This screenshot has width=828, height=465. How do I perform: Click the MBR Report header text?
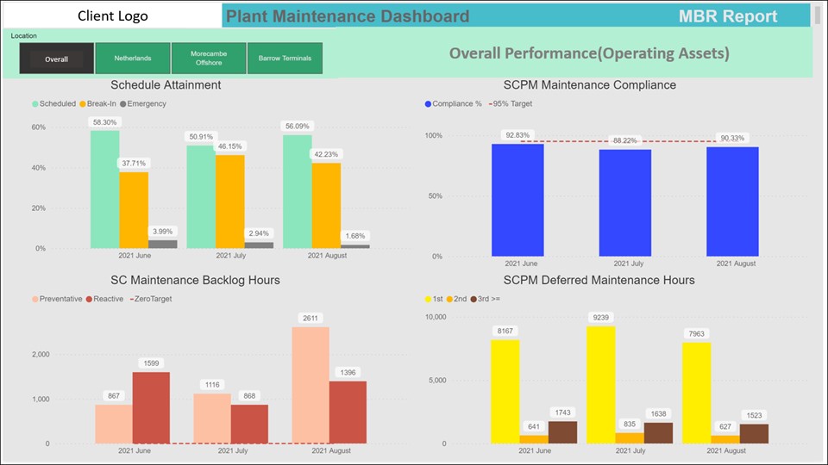728,16
